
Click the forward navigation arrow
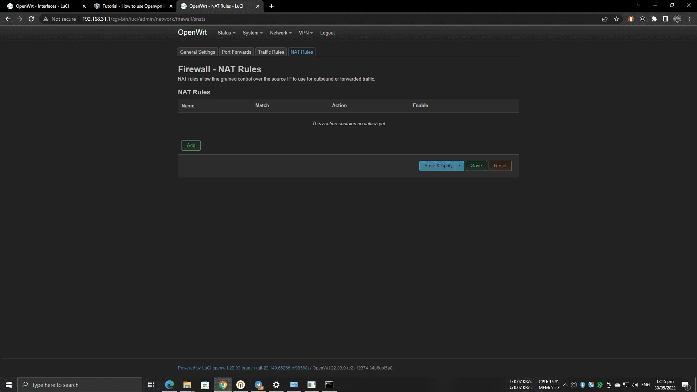[x=20, y=19]
